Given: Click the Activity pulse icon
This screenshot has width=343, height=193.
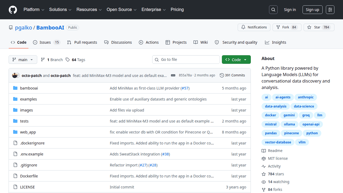Looking at the screenshot, I should [264, 166].
